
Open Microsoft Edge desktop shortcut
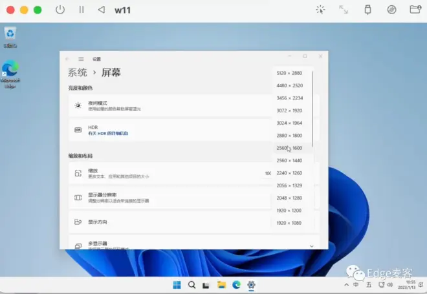[10, 74]
